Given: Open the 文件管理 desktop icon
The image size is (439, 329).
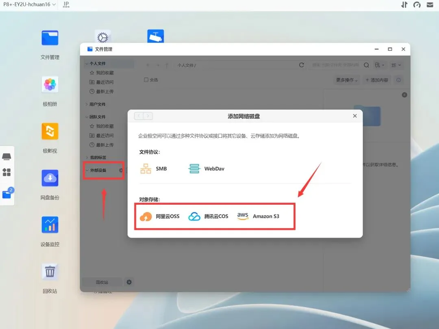Looking at the screenshot, I should click(x=50, y=38).
